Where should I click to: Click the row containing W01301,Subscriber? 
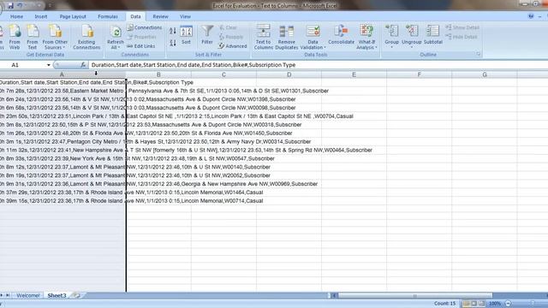(164, 91)
